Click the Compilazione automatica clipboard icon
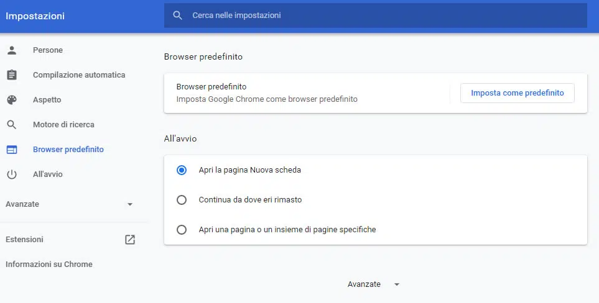 tap(12, 75)
